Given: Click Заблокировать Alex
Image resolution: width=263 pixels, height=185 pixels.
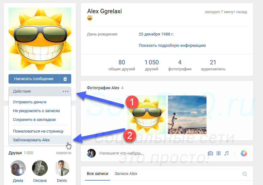Looking at the screenshot, I should [40, 140].
